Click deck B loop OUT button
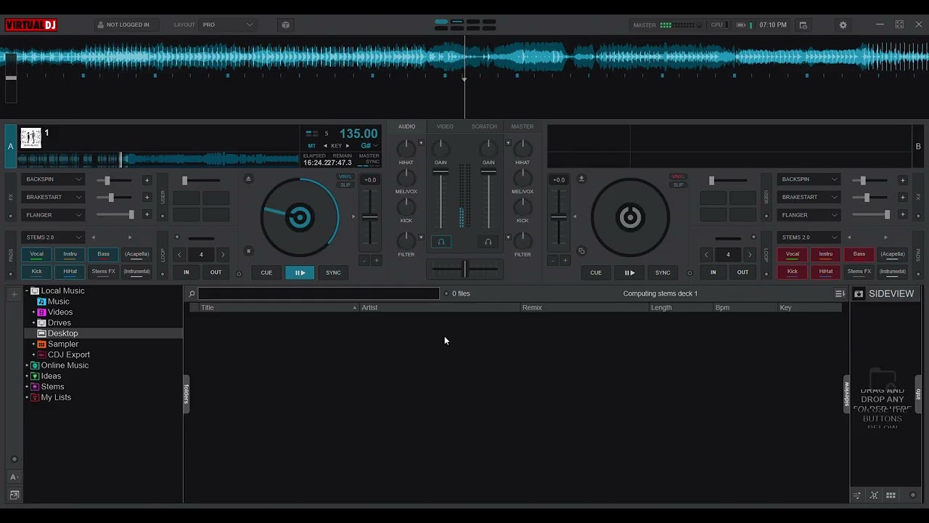Screen dimensions: 929x523 click(x=742, y=272)
